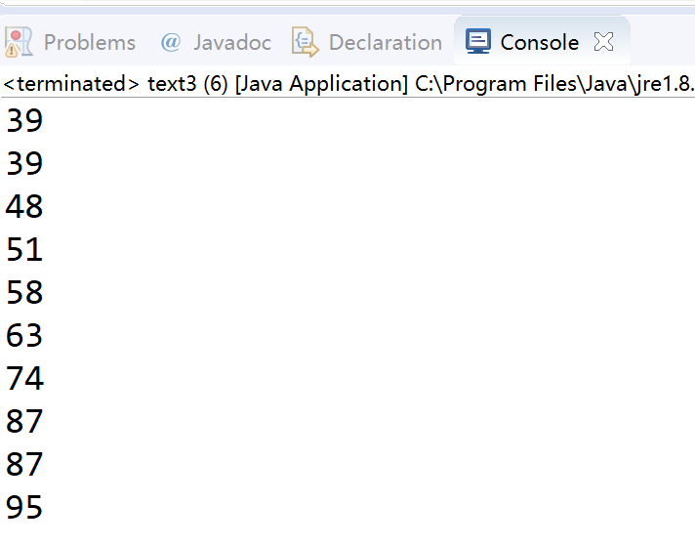Select the output line 63
Screen dimensions: 695x546
[24, 335]
